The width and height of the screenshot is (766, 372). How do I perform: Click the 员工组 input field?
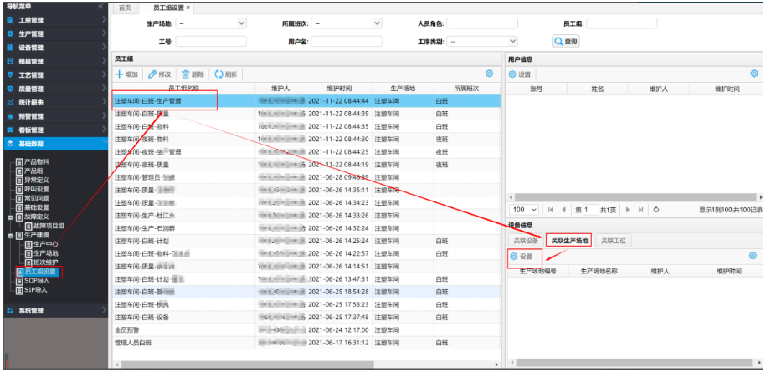click(621, 24)
